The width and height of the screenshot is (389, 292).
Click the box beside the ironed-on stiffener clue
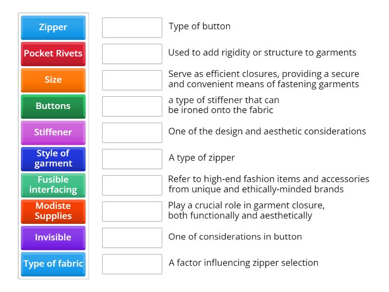(x=132, y=106)
